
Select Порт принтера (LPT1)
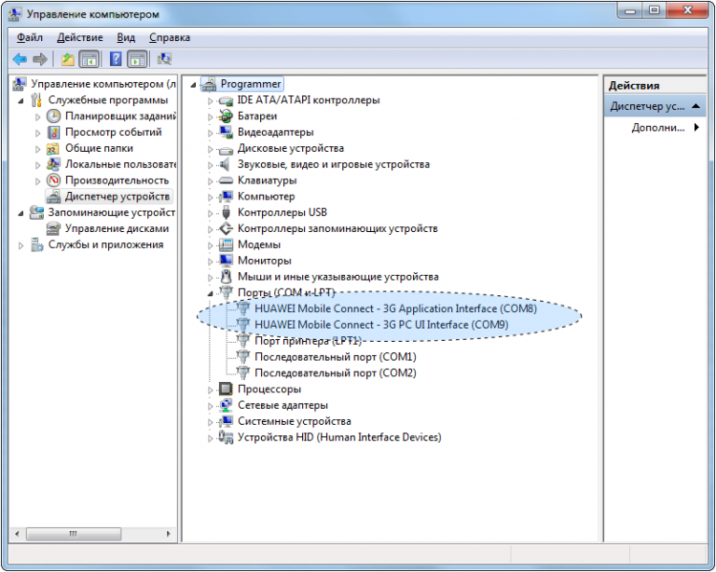[x=308, y=341]
